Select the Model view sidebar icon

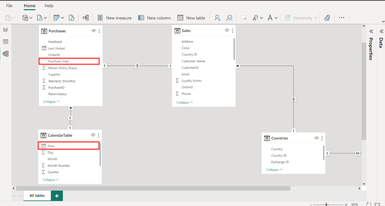pyautogui.click(x=5, y=54)
